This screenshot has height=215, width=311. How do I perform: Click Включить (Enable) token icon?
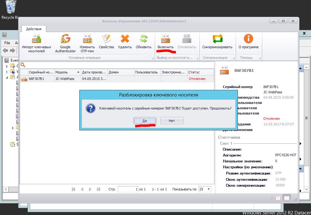click(x=165, y=39)
